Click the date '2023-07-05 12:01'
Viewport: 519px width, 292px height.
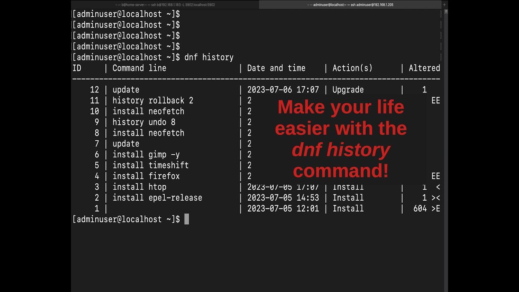click(x=283, y=208)
